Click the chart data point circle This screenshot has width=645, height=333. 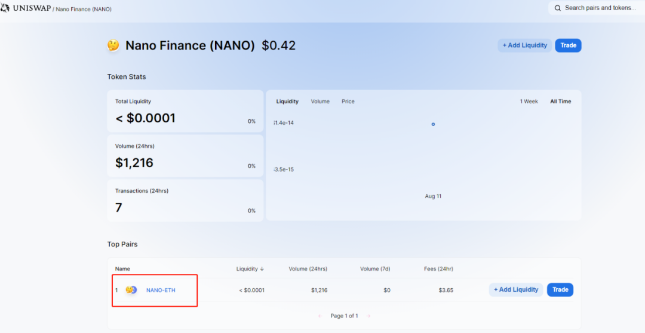[x=433, y=124]
